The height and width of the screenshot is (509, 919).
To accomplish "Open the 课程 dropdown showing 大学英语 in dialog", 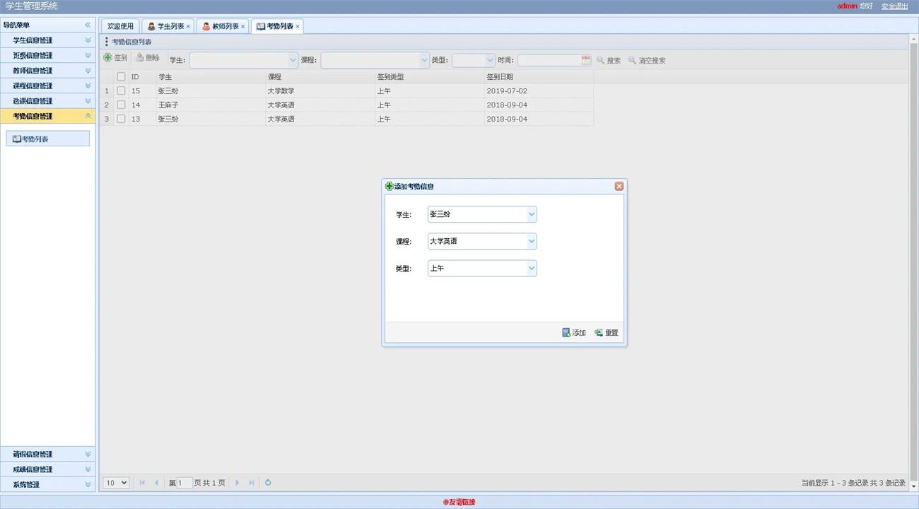I will tap(532, 241).
